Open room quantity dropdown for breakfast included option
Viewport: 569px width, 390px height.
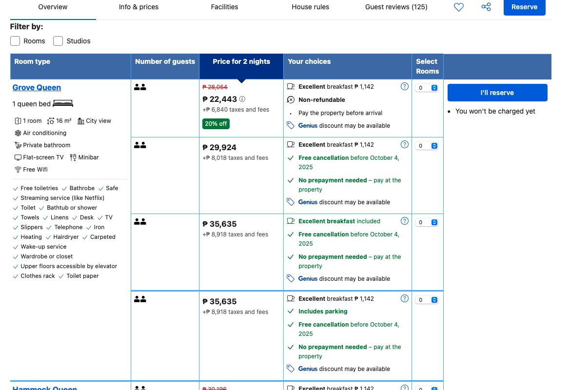[427, 222]
